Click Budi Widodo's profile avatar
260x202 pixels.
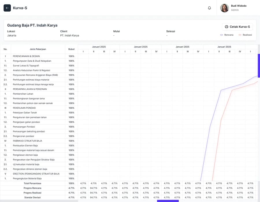[224, 8]
